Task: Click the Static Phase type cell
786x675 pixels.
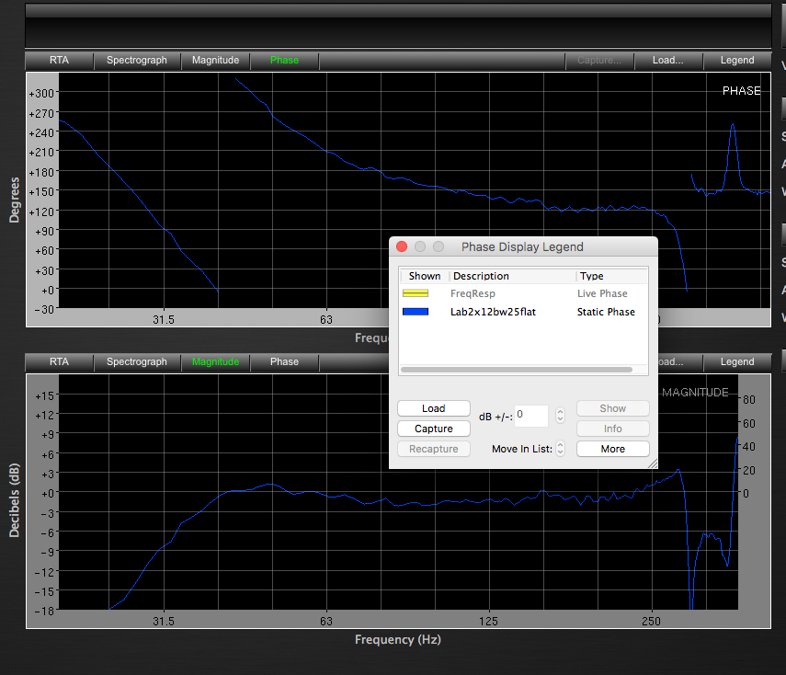Action: click(x=606, y=312)
